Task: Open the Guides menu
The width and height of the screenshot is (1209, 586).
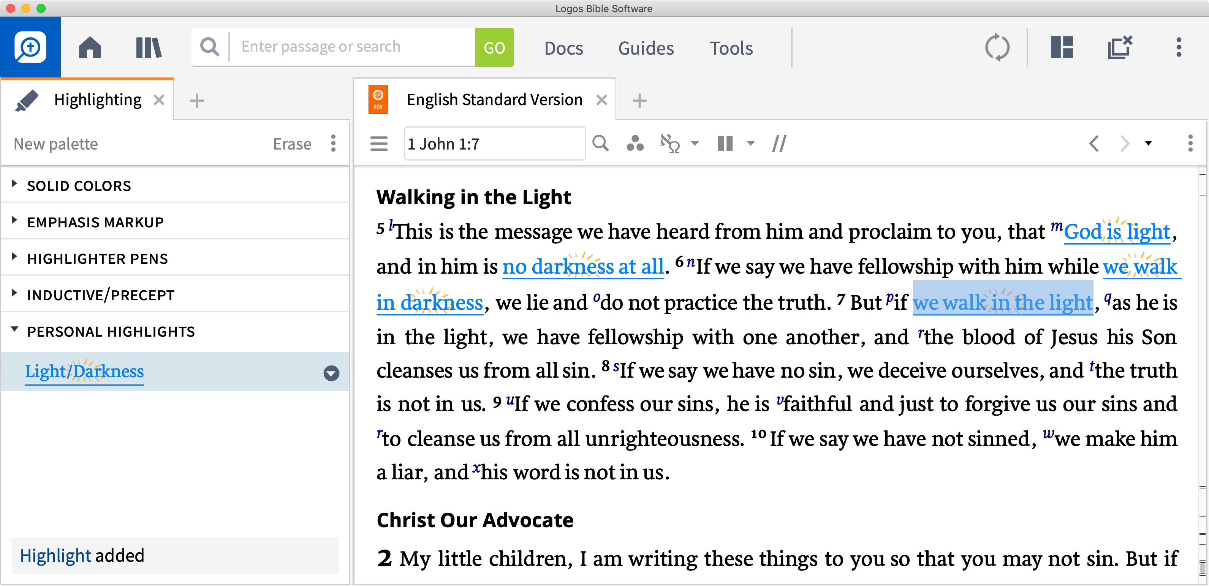Action: (x=646, y=48)
